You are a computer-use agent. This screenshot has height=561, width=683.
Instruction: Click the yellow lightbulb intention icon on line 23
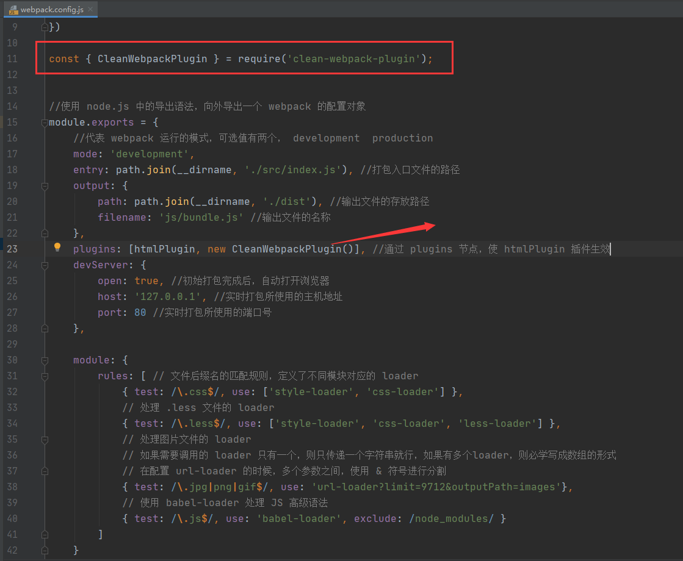coord(57,247)
